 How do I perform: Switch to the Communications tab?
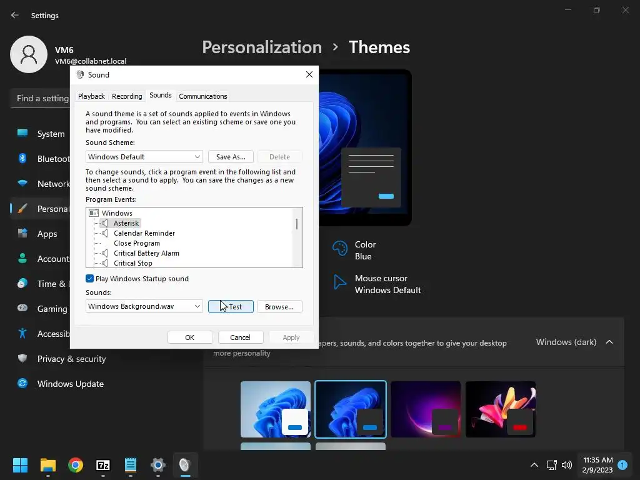[203, 96]
